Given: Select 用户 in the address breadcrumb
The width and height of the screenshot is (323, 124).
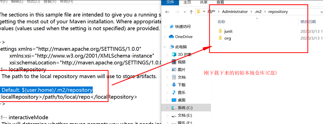Looking at the screenshot, I should click(x=211, y=12).
